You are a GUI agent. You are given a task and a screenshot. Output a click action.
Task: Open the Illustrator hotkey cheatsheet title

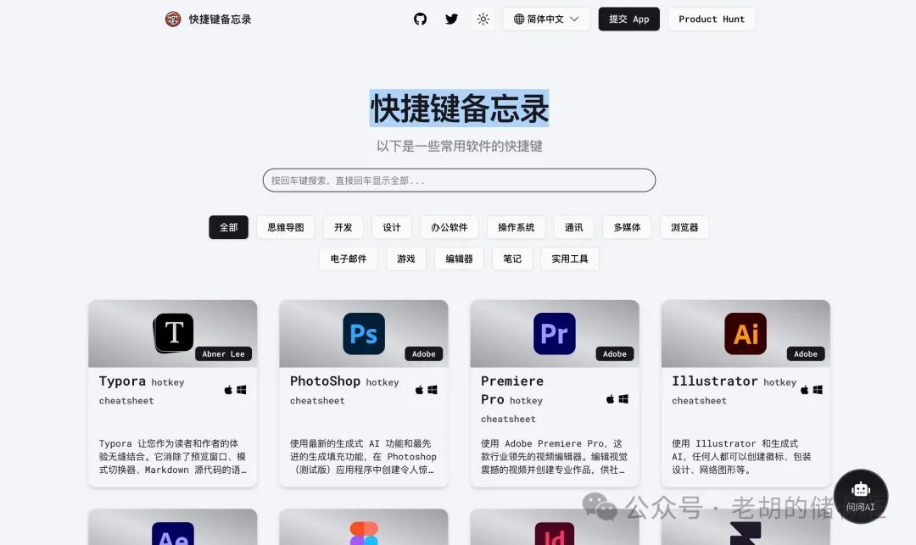point(734,391)
